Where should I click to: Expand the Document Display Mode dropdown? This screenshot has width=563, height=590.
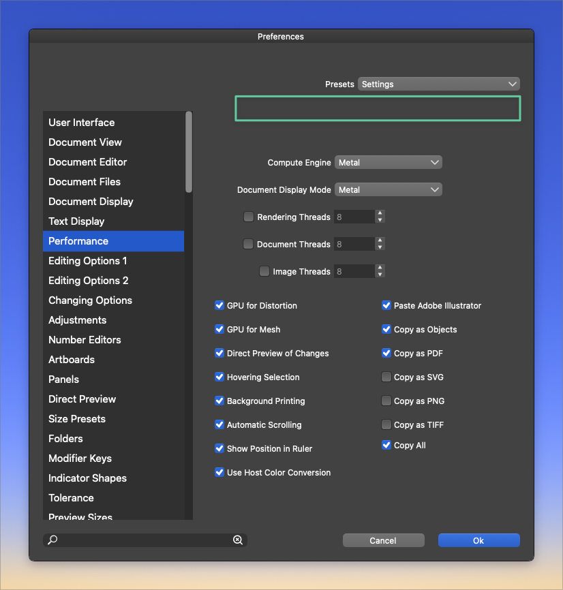389,190
